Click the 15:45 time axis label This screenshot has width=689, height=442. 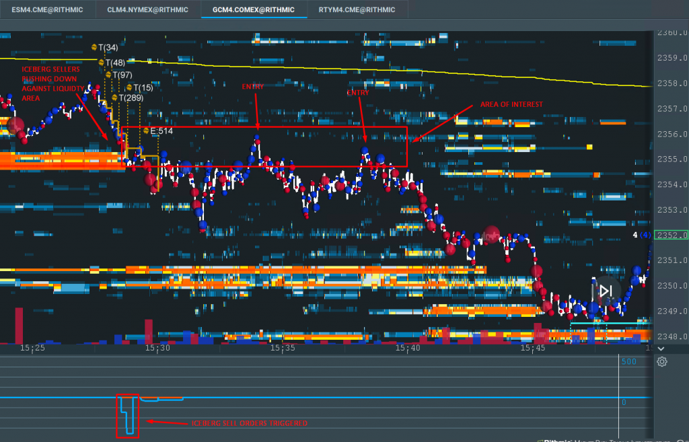pos(533,348)
